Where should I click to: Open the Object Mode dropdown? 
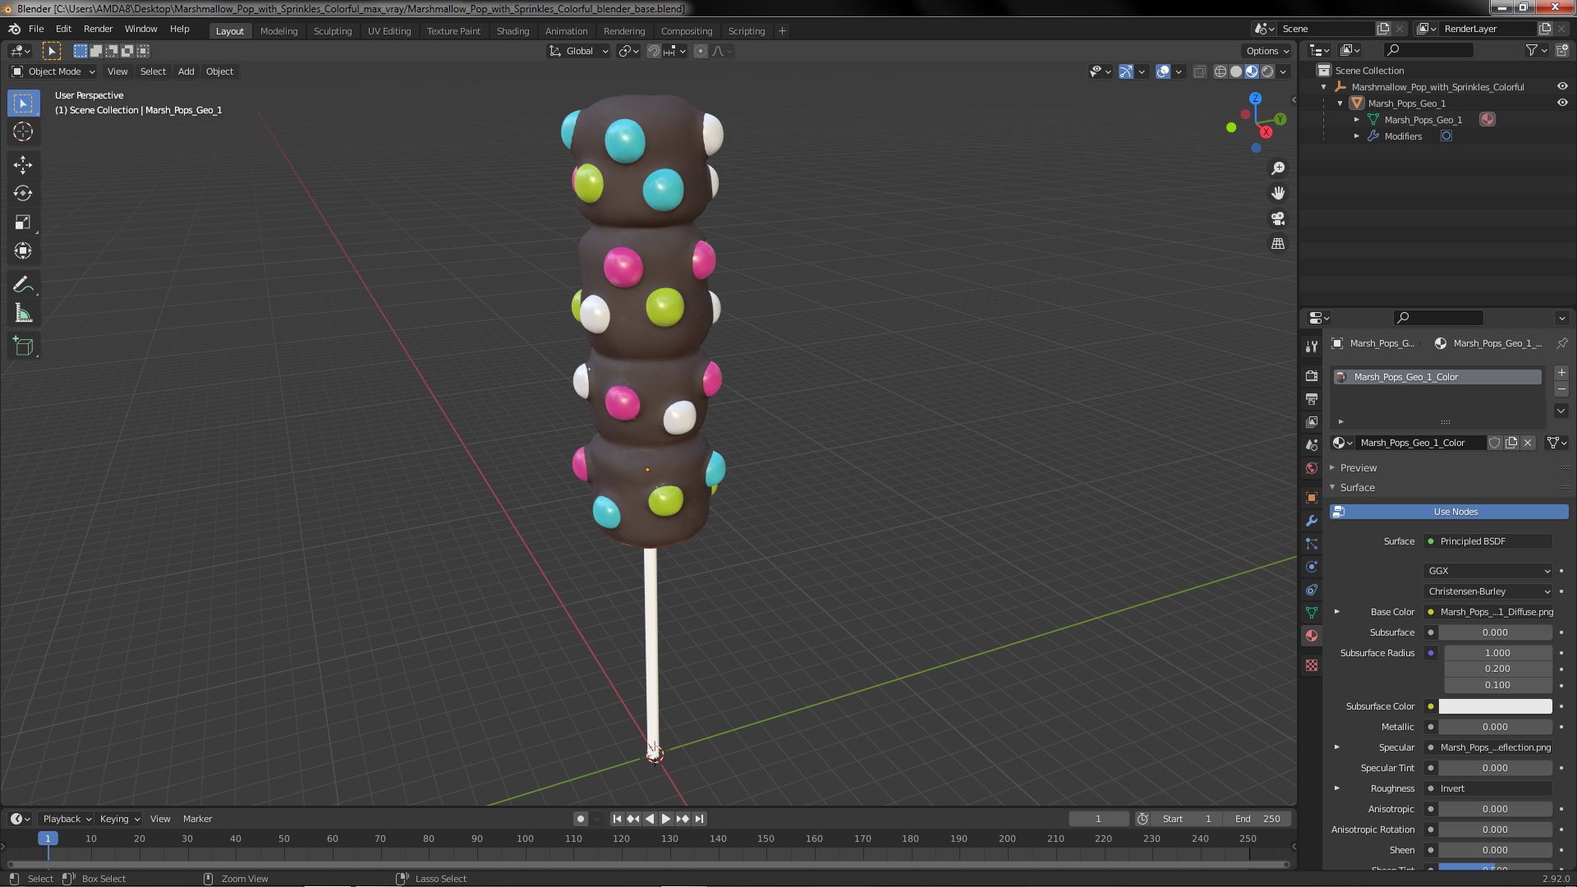click(53, 71)
